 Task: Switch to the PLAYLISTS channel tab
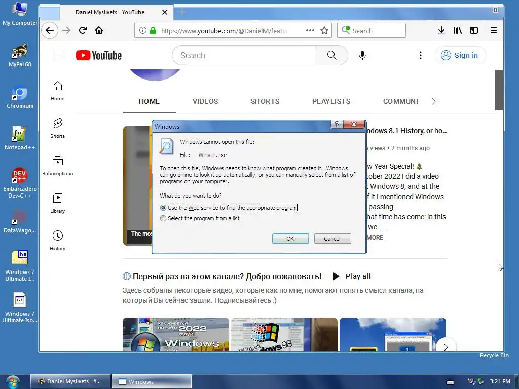[331, 101]
